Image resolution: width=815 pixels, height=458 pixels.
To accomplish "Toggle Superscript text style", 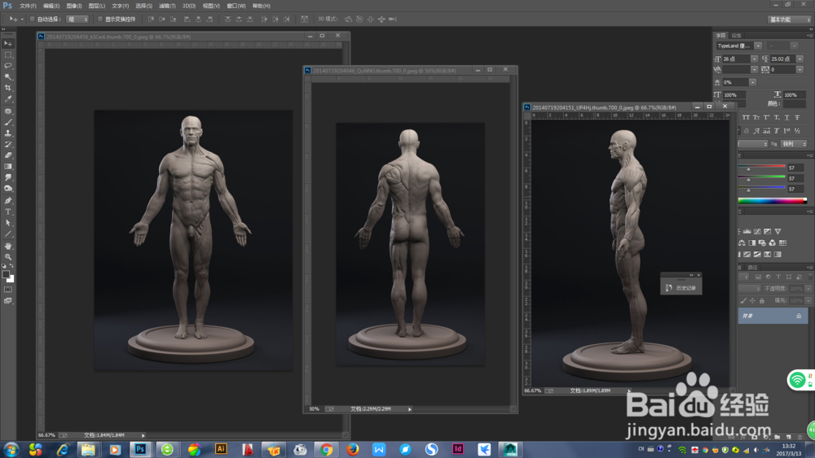I will click(x=766, y=118).
